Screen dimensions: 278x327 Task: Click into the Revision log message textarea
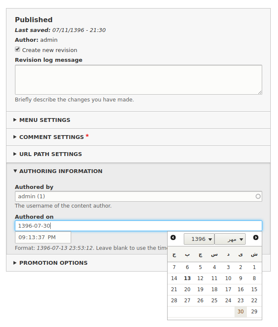[139, 80]
